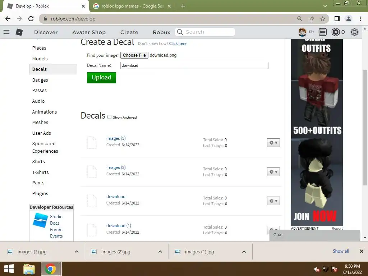Image resolution: width=368 pixels, height=276 pixels.
Task: Open the Chrome profile account icon
Action: point(349,19)
